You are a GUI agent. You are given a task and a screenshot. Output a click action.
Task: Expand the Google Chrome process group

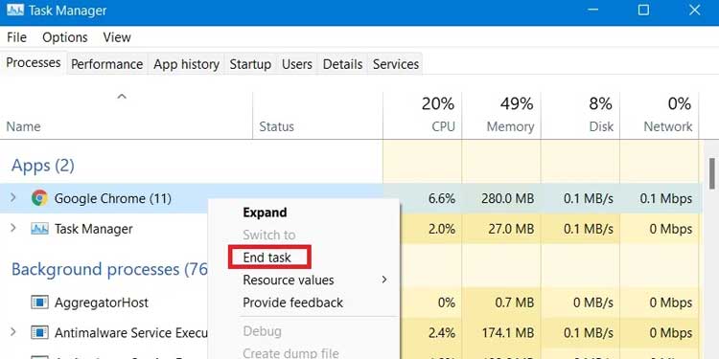(12, 197)
